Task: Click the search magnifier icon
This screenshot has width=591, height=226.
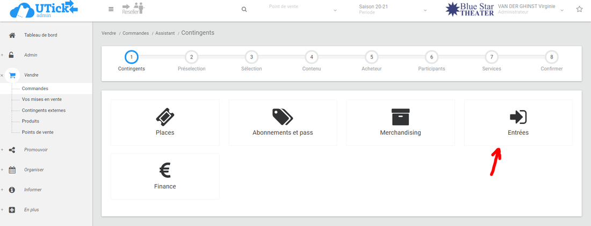Action: (x=244, y=9)
